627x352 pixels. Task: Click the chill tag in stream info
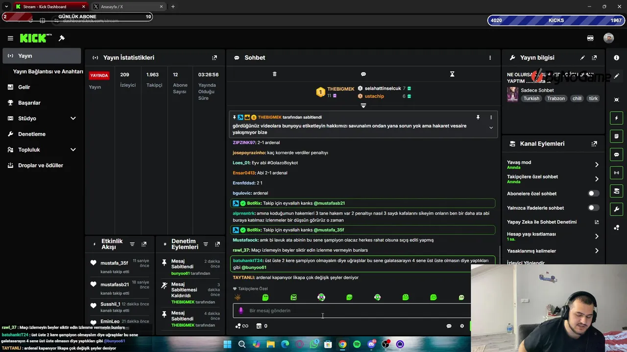(577, 98)
